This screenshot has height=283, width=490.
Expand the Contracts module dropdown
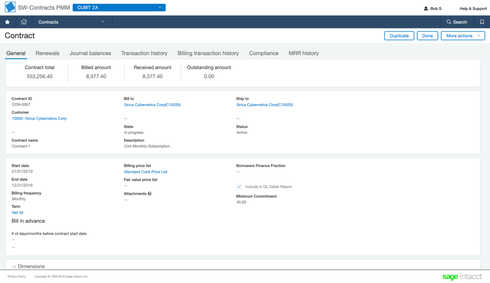point(72,22)
